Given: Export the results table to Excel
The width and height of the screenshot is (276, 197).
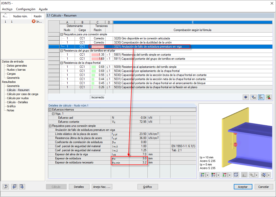Looking at the screenshot, I should point(269,97).
